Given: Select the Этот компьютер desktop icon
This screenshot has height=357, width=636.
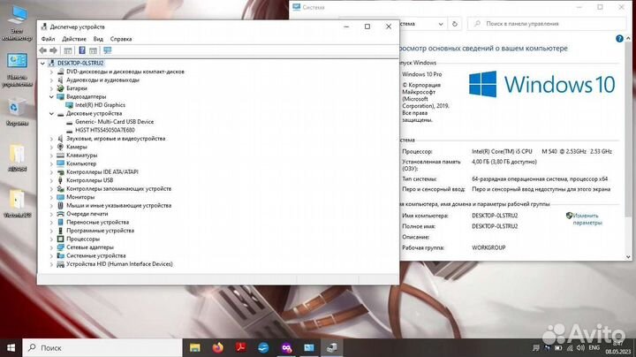Looking at the screenshot, I should click(x=17, y=24).
